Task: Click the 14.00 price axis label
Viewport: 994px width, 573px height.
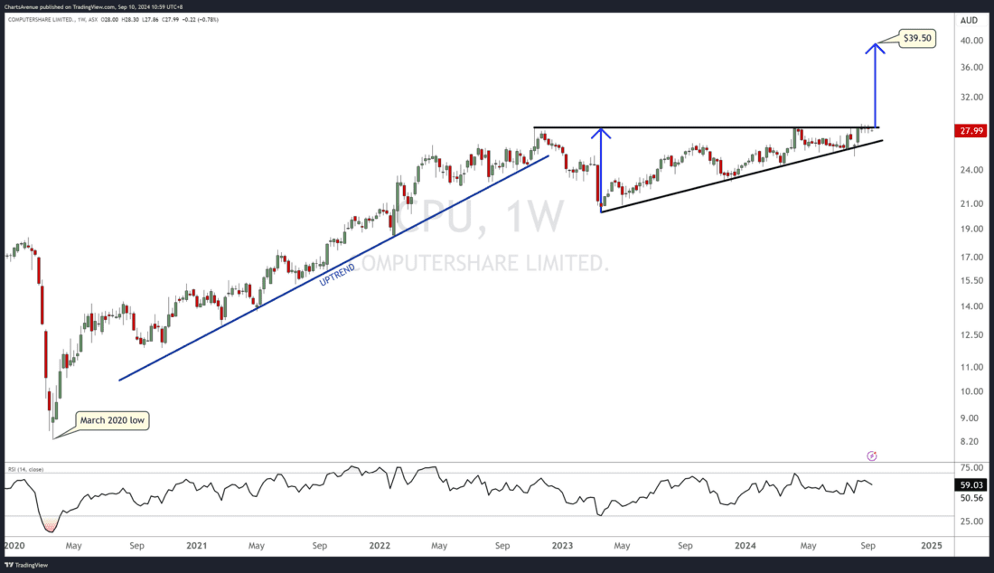Action: pos(971,306)
